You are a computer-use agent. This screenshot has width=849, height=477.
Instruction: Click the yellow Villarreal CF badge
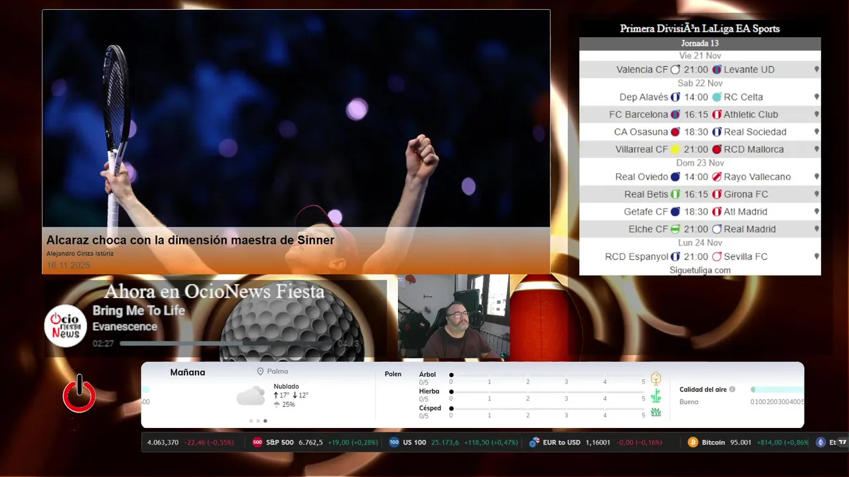675,150
